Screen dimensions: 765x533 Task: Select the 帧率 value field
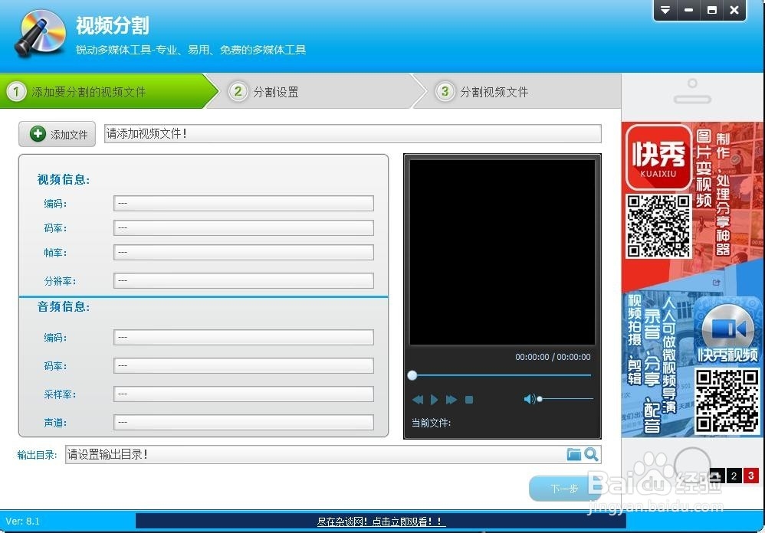[244, 253]
